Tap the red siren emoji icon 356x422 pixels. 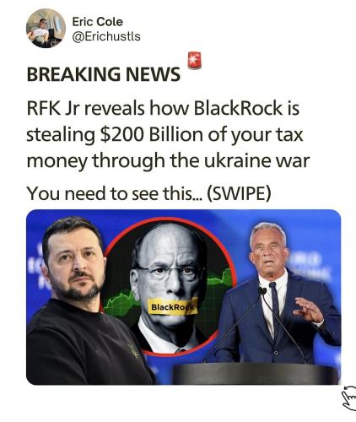coord(195,60)
